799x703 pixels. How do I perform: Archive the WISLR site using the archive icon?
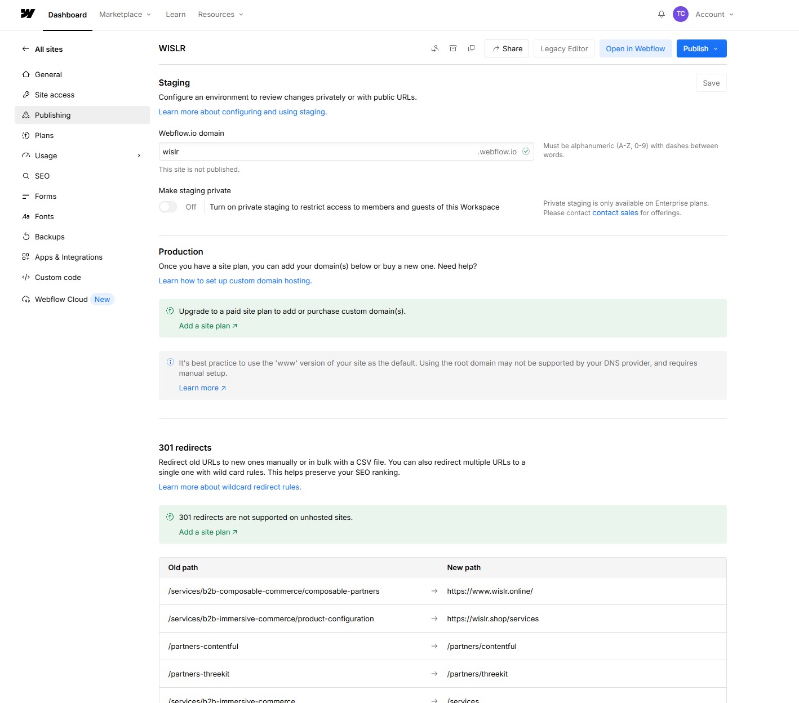click(453, 48)
